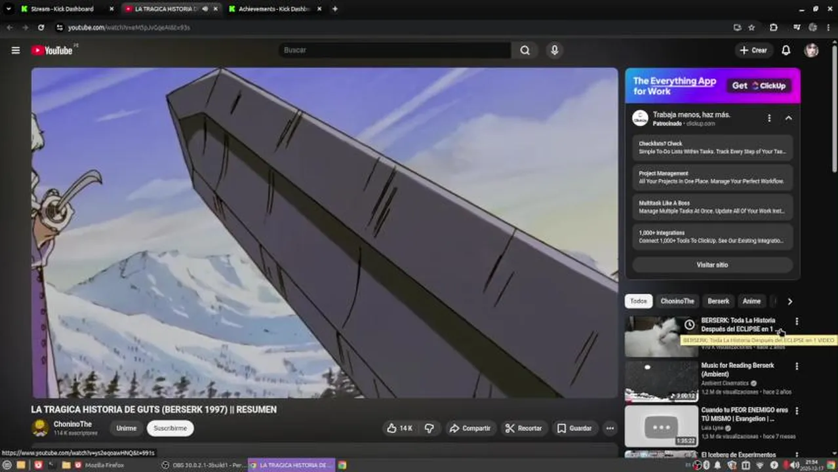Open Music for Reading Berserk thumbnail
The width and height of the screenshot is (838, 472).
coord(661,381)
